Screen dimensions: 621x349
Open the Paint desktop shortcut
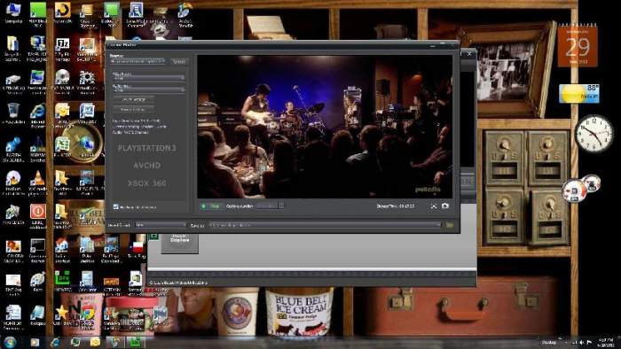(37, 283)
